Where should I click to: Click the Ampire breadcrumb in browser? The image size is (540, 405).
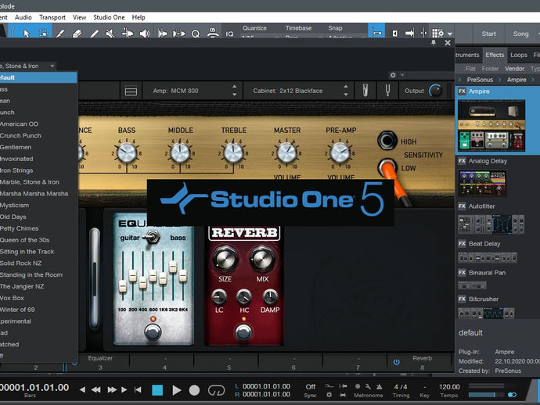tap(517, 80)
